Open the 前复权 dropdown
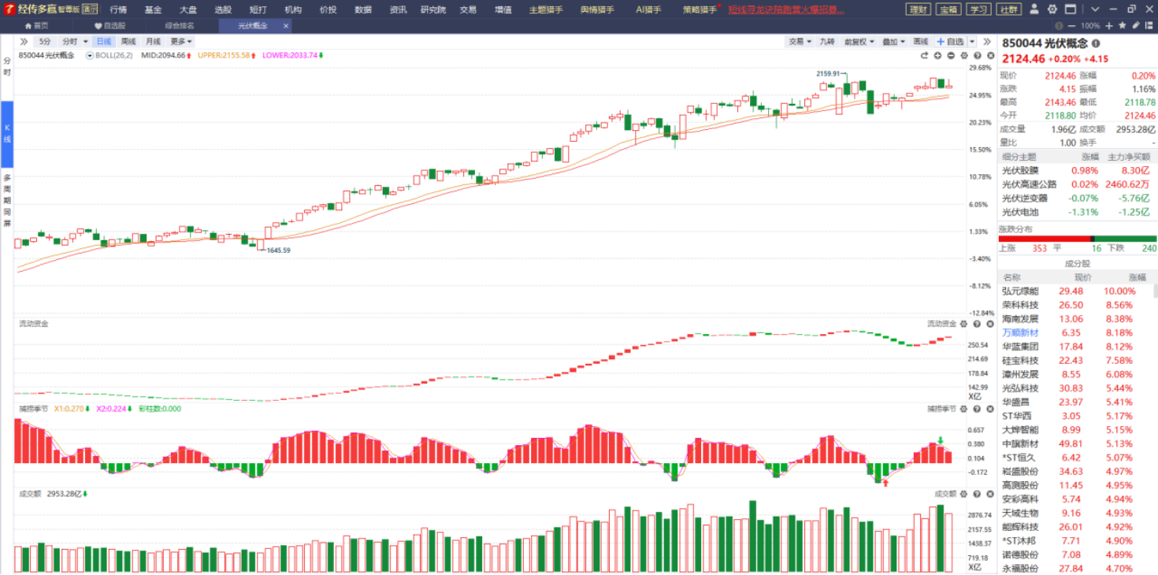The image size is (1158, 575). click(x=857, y=42)
